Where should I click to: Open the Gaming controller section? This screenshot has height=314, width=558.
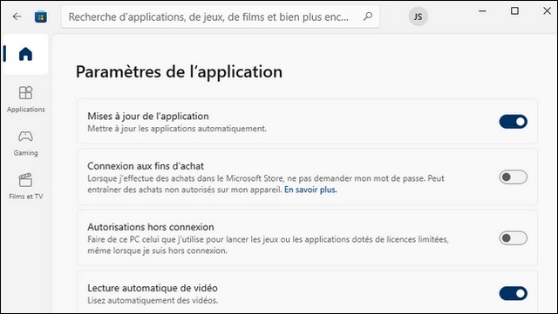[x=25, y=144]
